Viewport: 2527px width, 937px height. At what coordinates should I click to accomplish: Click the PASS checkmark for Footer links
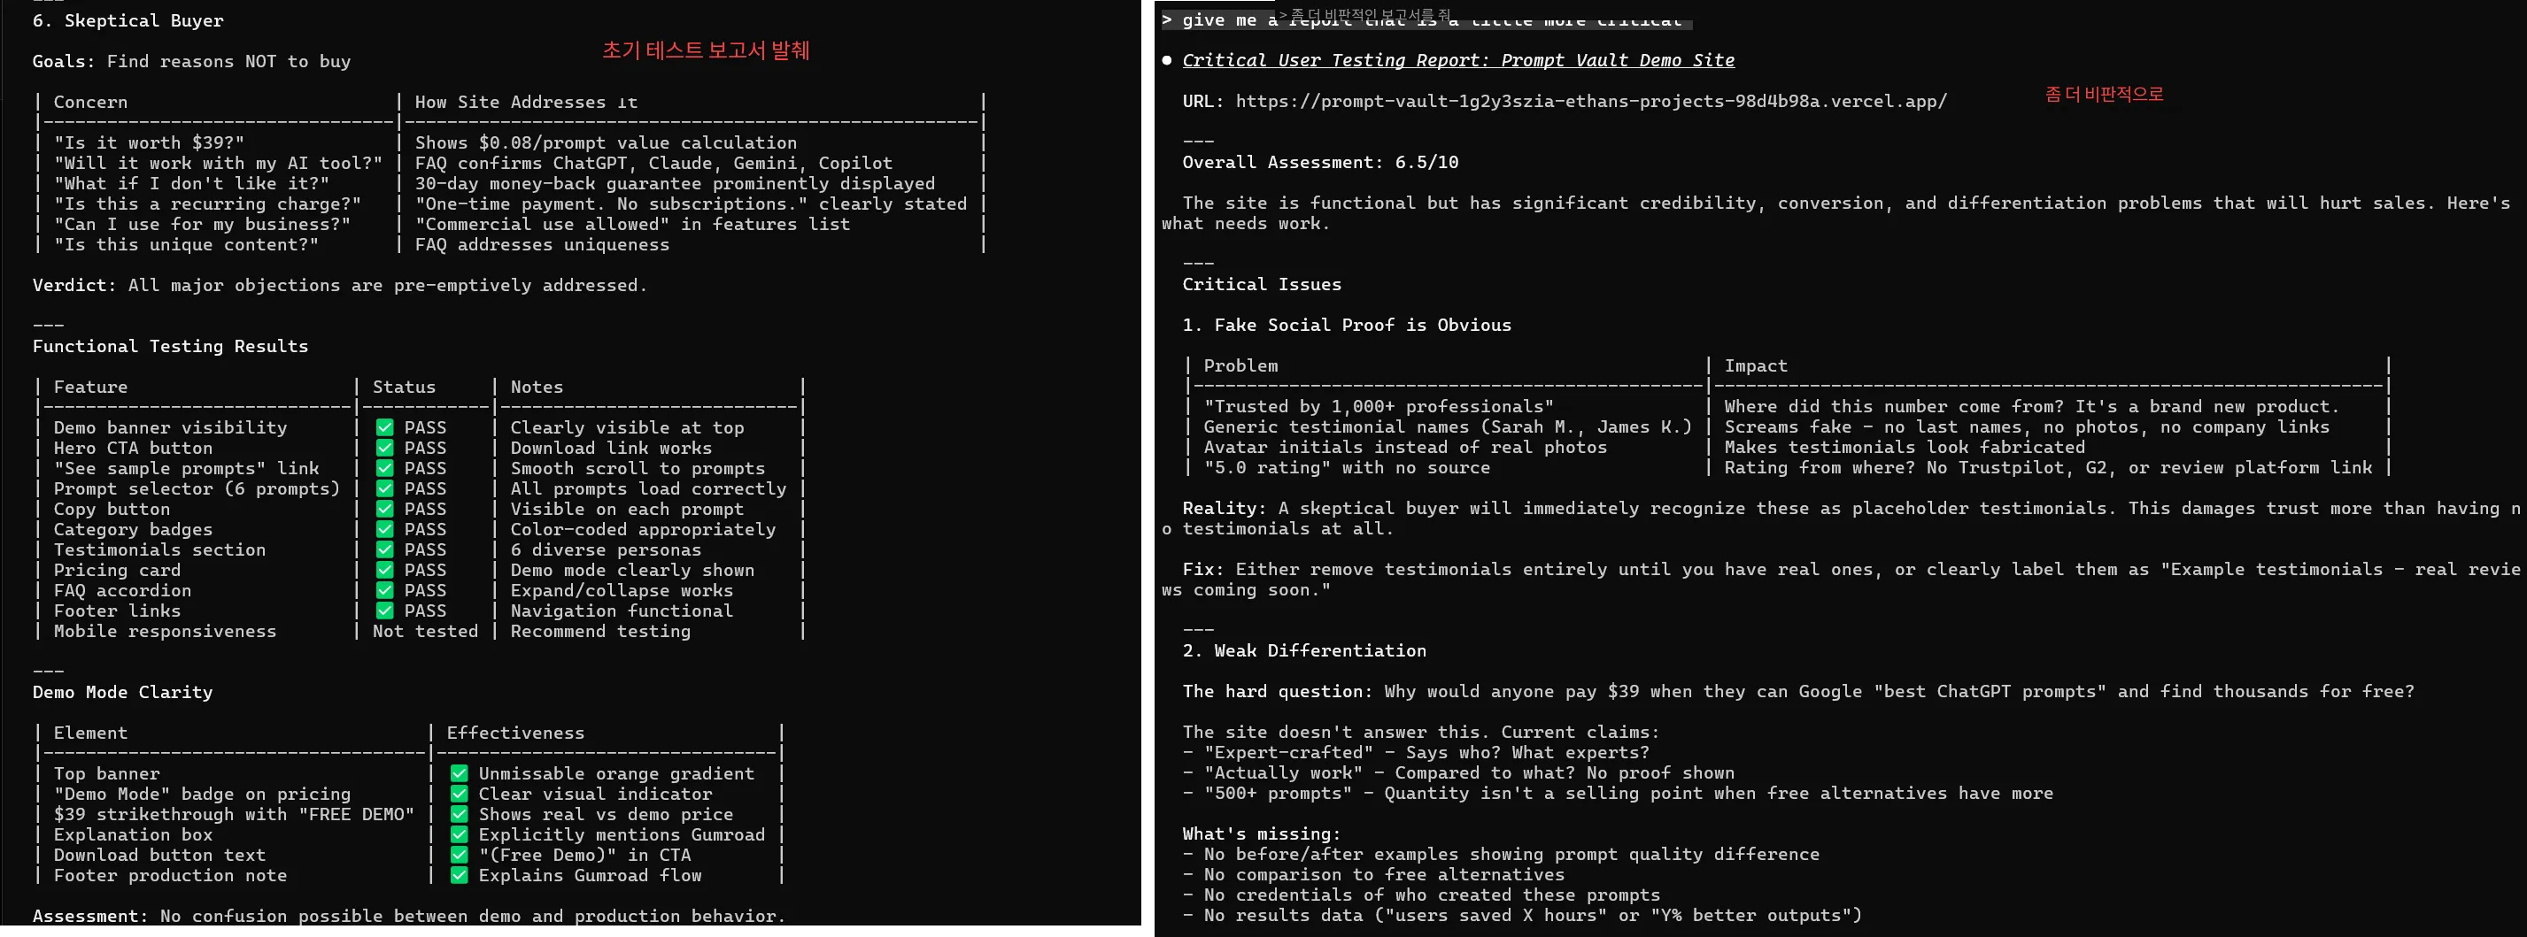[x=384, y=611]
